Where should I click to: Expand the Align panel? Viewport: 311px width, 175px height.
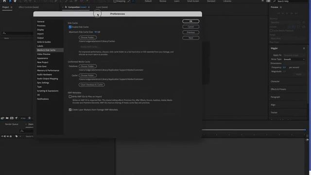point(273,105)
